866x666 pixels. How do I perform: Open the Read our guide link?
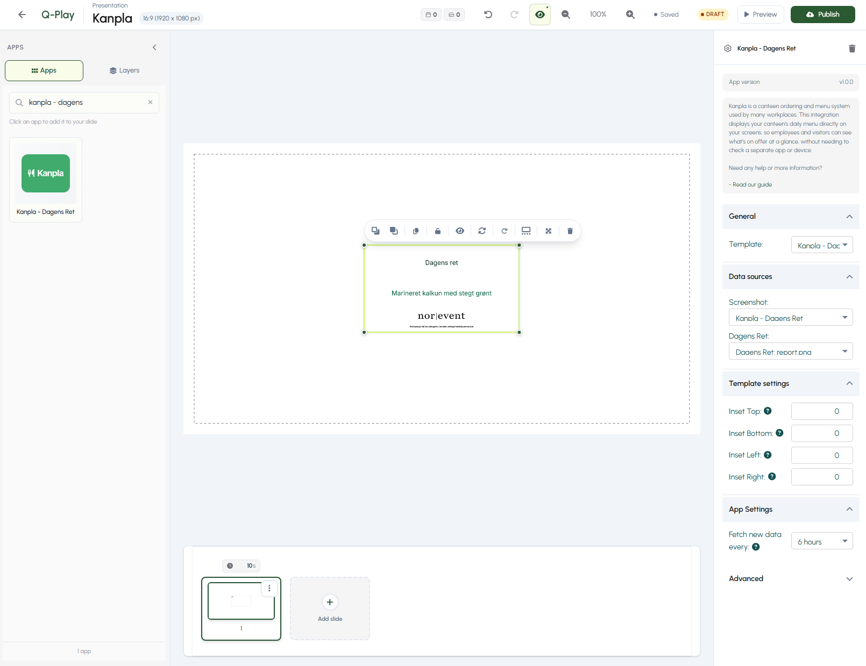tap(752, 184)
